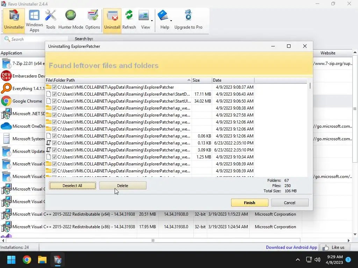
Task: Open the volume control in tray
Action: (317, 260)
